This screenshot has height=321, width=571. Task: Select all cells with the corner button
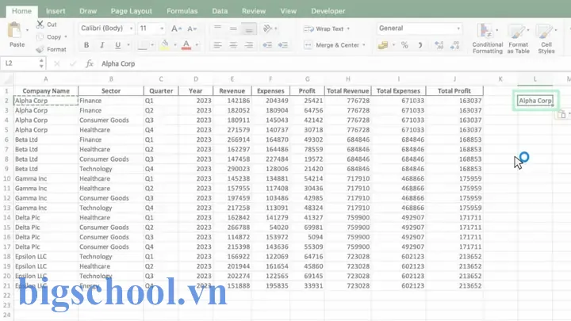pyautogui.click(x=7, y=79)
